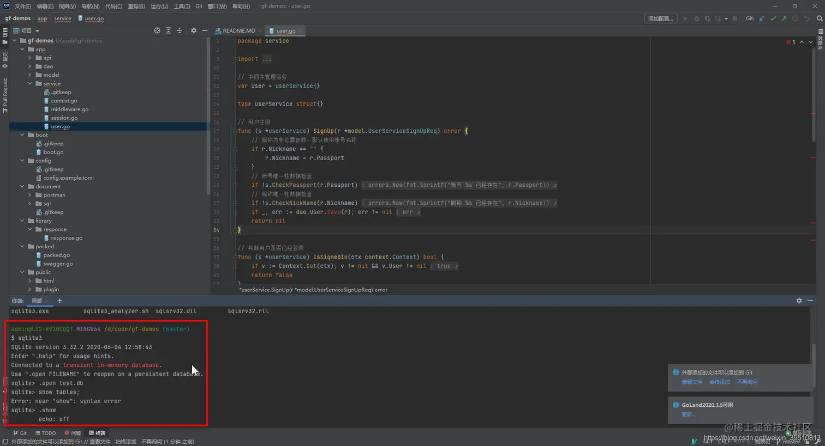Image resolution: width=825 pixels, height=446 pixels.
Task: Click 更新... link in GoLand notification
Action: click(689, 414)
